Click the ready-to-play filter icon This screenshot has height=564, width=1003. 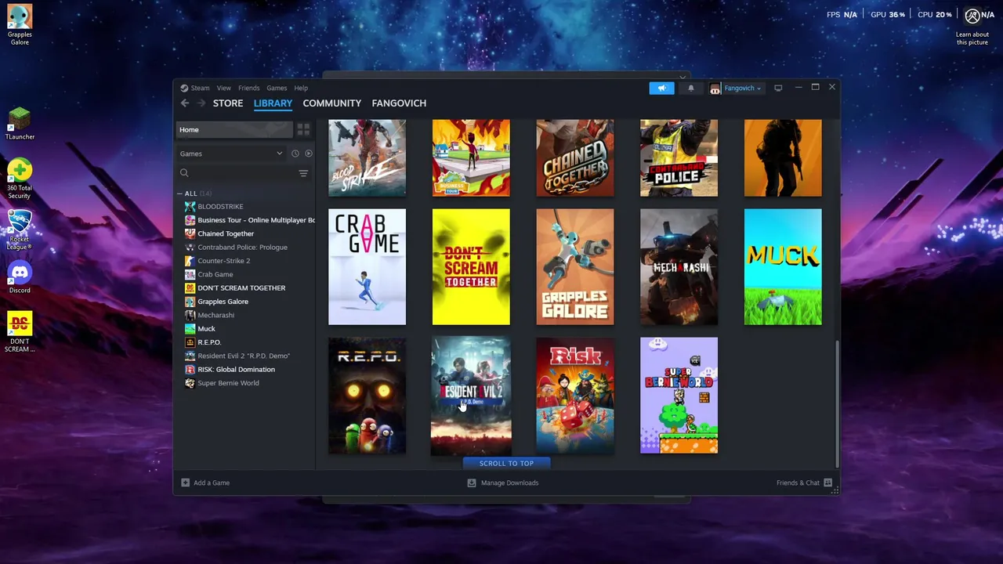pyautogui.click(x=309, y=154)
